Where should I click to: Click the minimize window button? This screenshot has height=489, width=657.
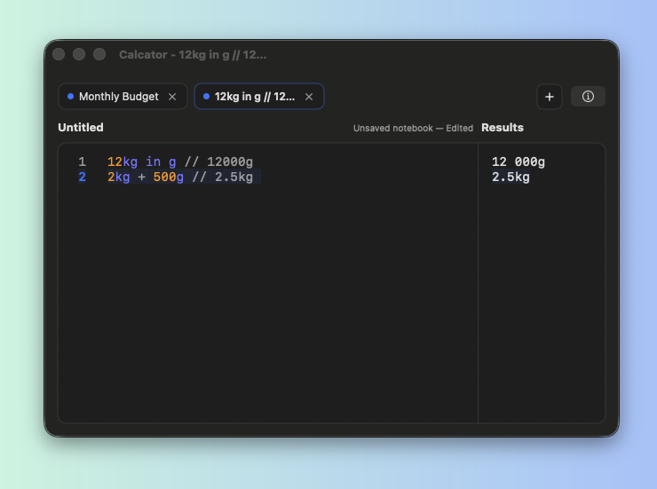[79, 54]
